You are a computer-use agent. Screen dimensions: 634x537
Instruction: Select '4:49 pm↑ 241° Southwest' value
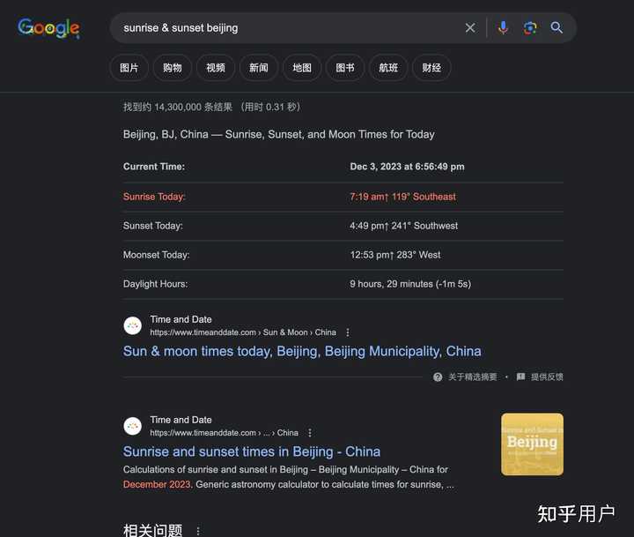point(403,226)
